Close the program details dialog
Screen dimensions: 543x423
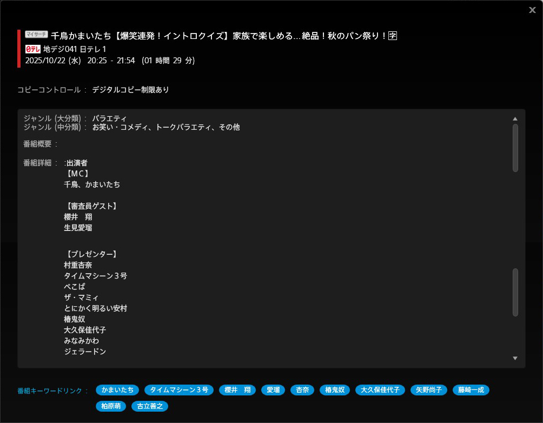click(532, 10)
